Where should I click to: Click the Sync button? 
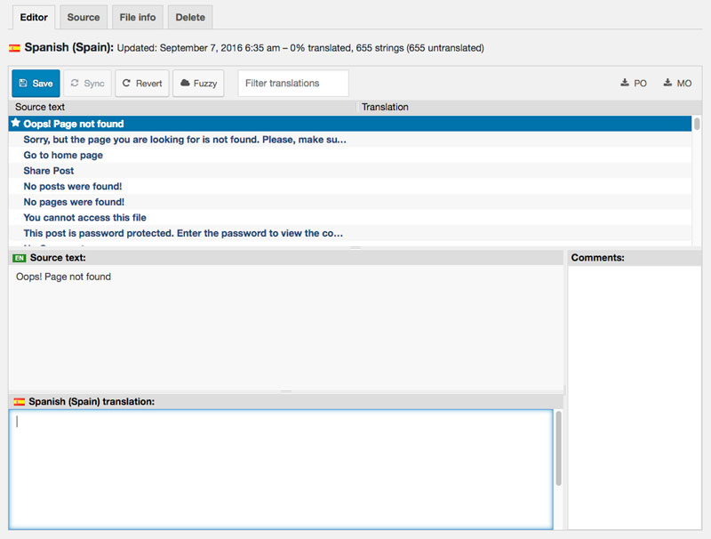point(87,84)
